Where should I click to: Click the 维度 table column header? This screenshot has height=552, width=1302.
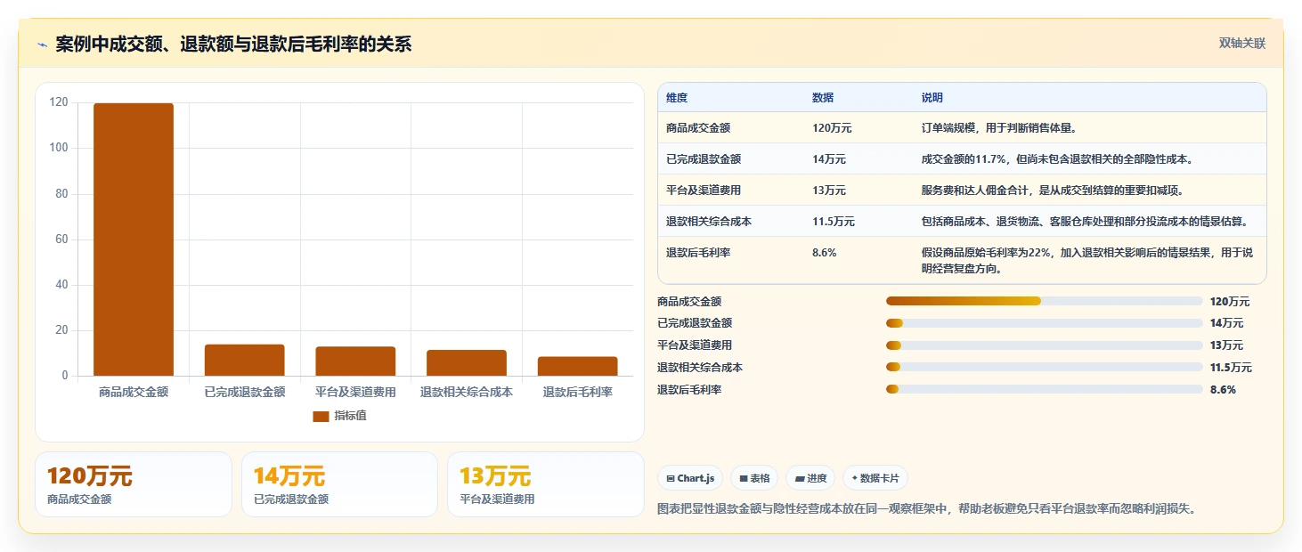click(x=677, y=98)
